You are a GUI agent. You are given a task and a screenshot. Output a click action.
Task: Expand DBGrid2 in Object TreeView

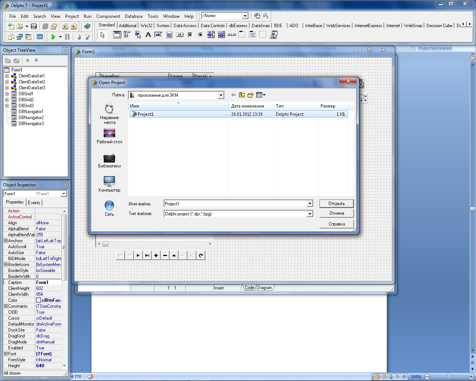pos(7,100)
